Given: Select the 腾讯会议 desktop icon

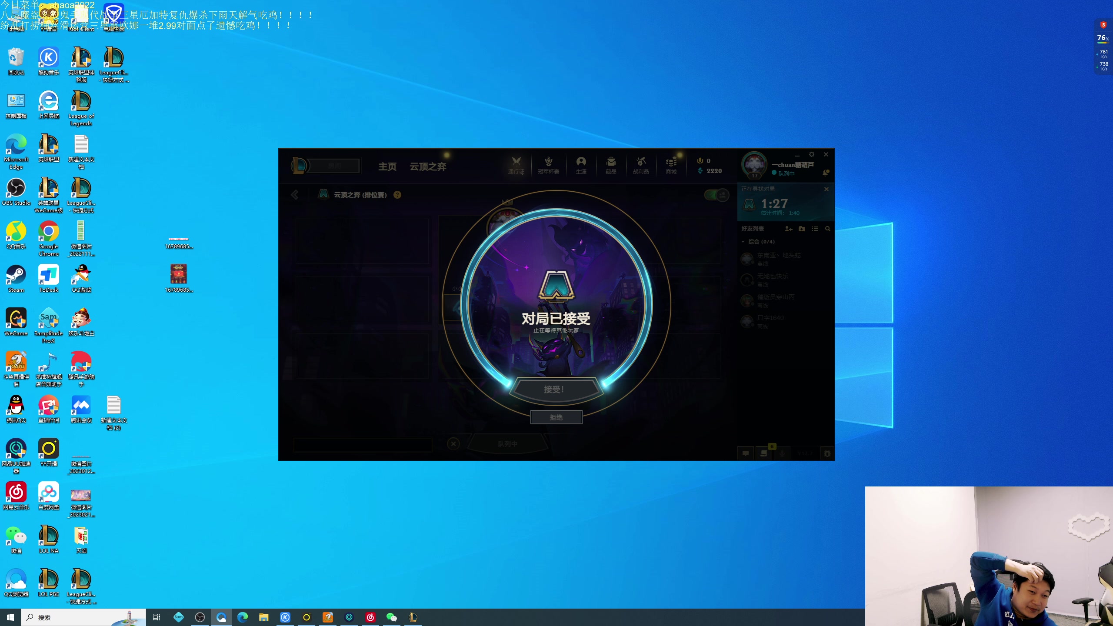Looking at the screenshot, I should coord(81,409).
